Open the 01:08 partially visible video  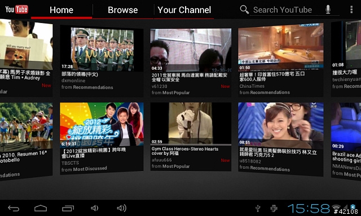tap(346, 44)
